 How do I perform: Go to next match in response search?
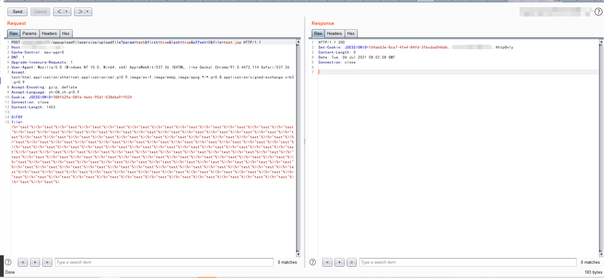[352, 262]
